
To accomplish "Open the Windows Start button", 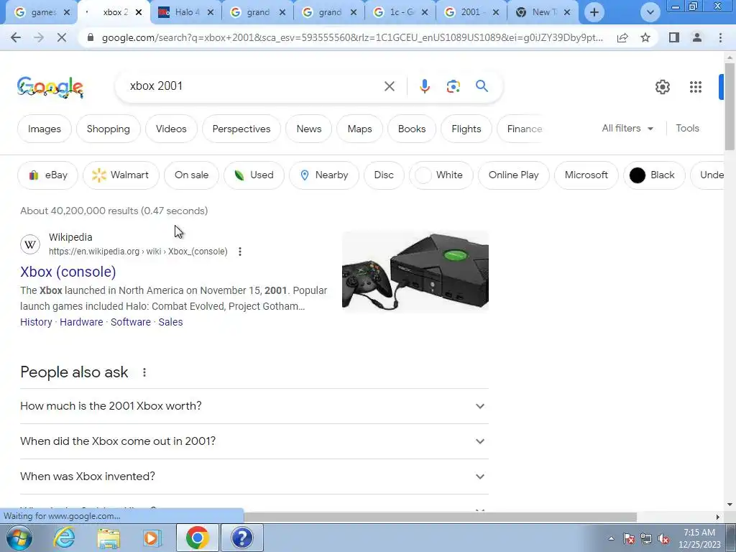I will pos(19,538).
